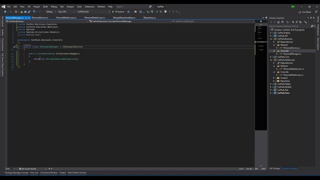Click the Open File toolbar icon

(21, 12)
